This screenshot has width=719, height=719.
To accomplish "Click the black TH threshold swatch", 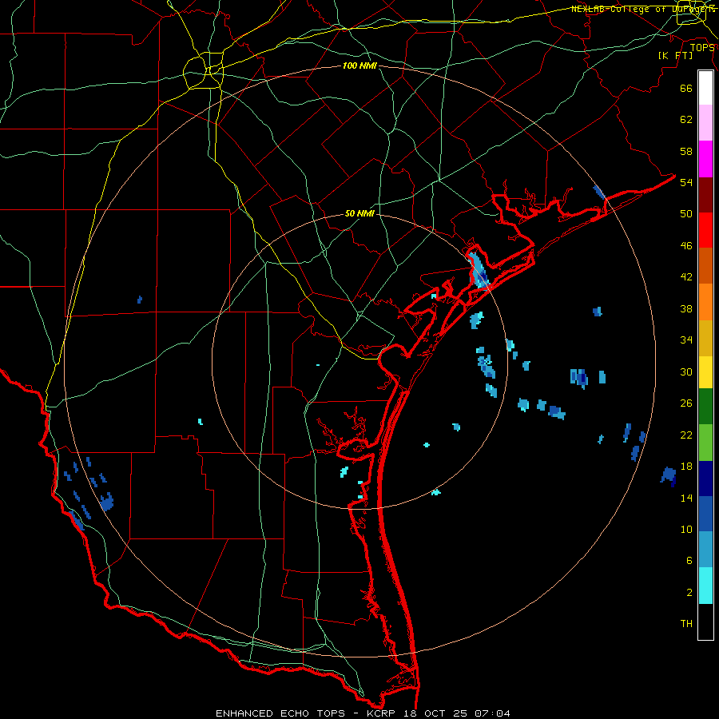I will [705, 622].
